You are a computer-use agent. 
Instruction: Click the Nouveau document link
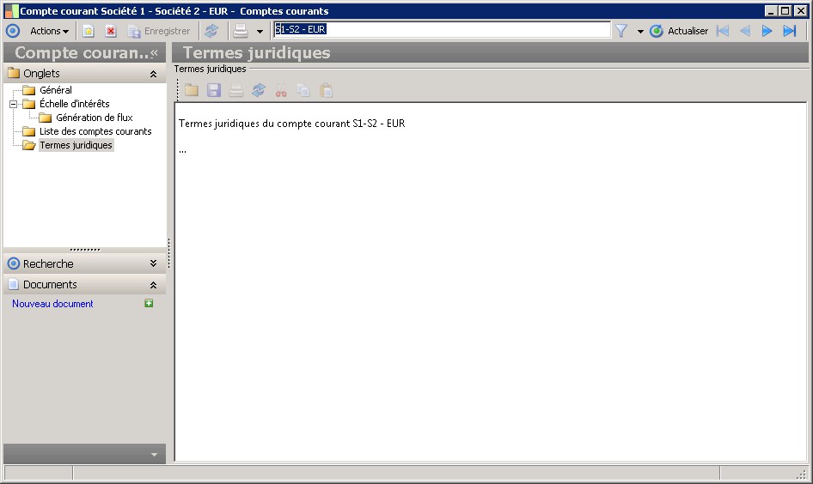52,304
